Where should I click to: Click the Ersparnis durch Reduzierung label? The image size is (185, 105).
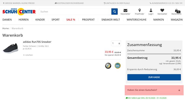pos(142,69)
